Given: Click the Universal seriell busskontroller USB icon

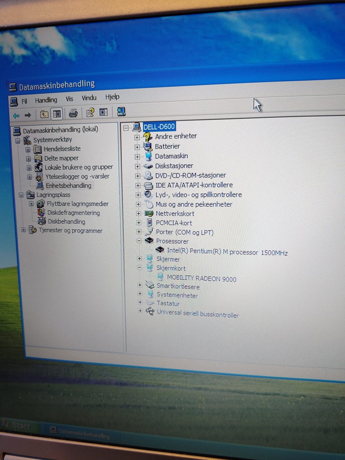Looking at the screenshot, I should [150, 311].
